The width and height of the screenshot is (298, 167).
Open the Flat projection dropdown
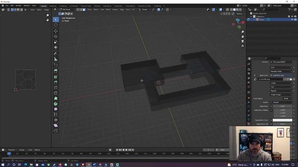click(x=281, y=87)
